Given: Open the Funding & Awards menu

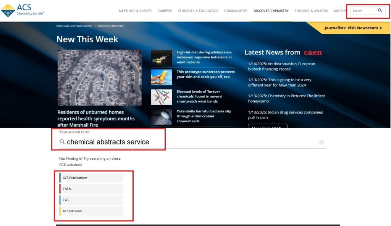Looking at the screenshot, I should pyautogui.click(x=311, y=11).
